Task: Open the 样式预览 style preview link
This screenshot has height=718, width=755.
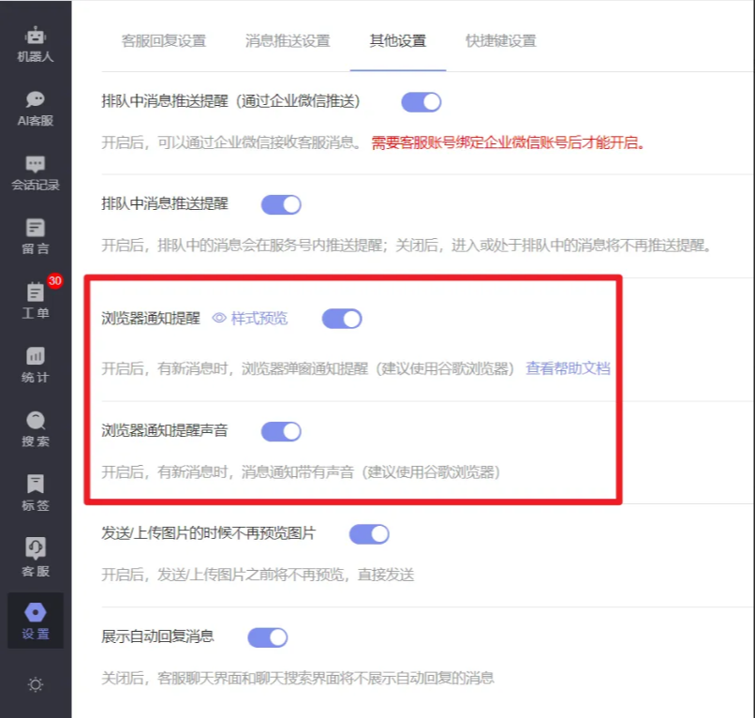Action: click(259, 318)
